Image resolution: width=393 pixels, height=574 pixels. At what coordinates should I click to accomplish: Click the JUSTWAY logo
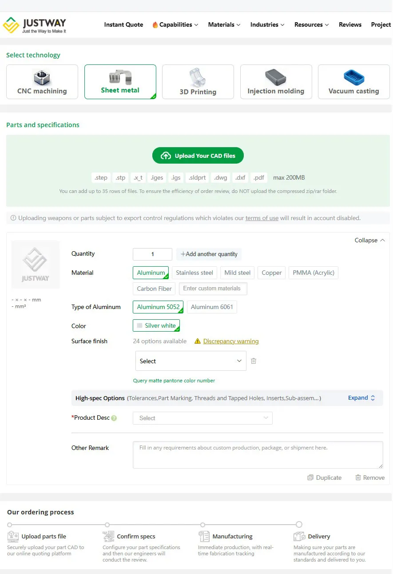click(34, 25)
